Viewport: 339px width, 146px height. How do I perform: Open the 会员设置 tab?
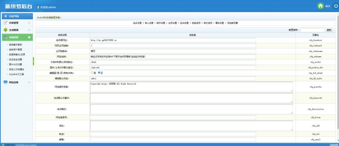[x=173, y=23]
